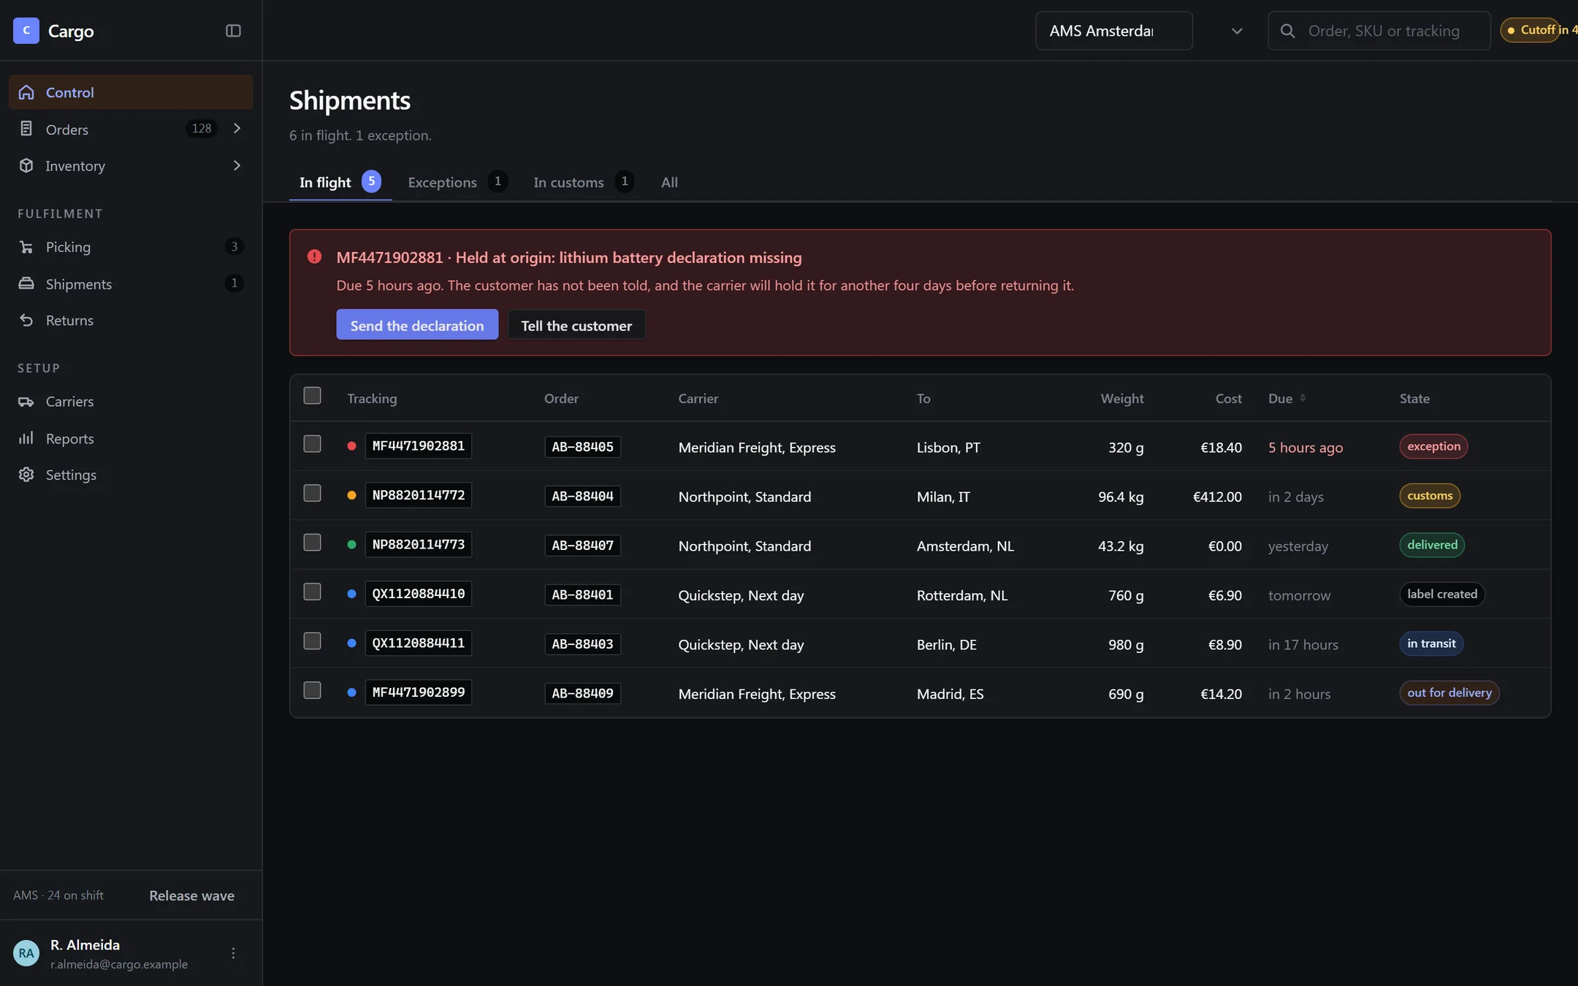Click the RA avatar

[26, 953]
